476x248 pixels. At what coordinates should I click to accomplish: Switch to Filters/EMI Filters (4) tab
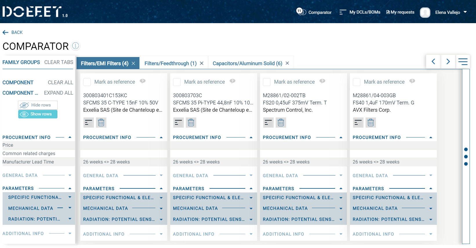coord(104,63)
